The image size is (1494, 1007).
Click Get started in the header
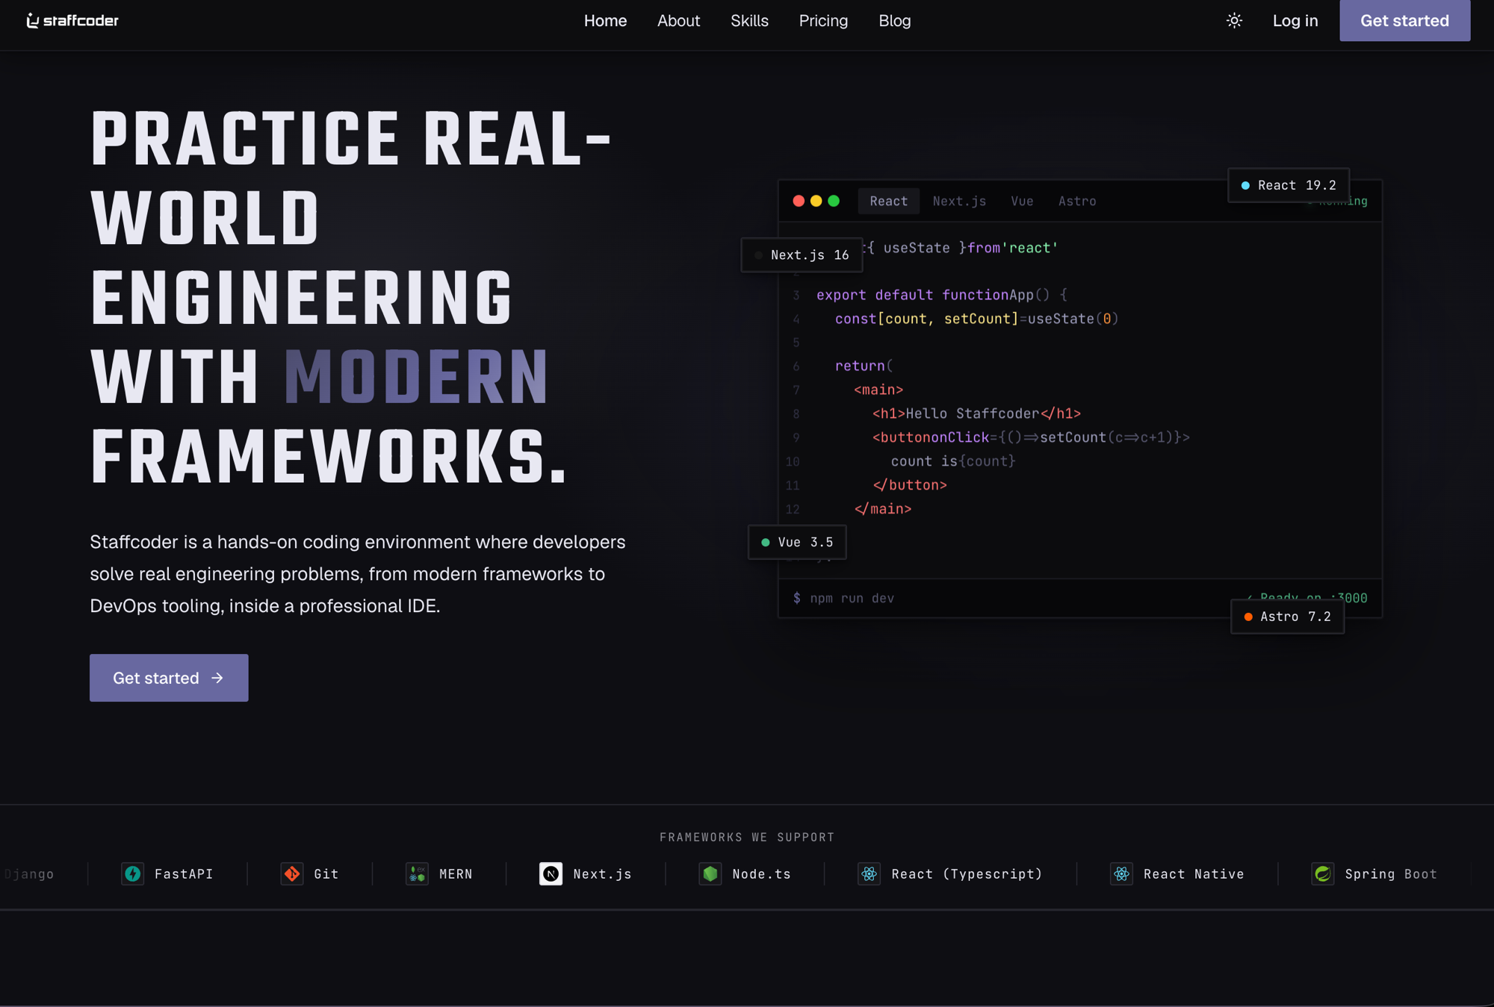coord(1404,20)
